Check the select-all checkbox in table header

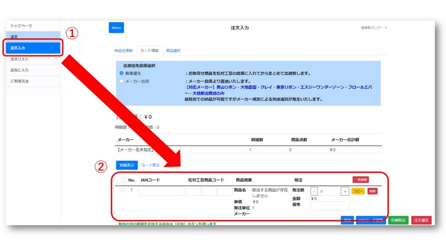[123, 180]
